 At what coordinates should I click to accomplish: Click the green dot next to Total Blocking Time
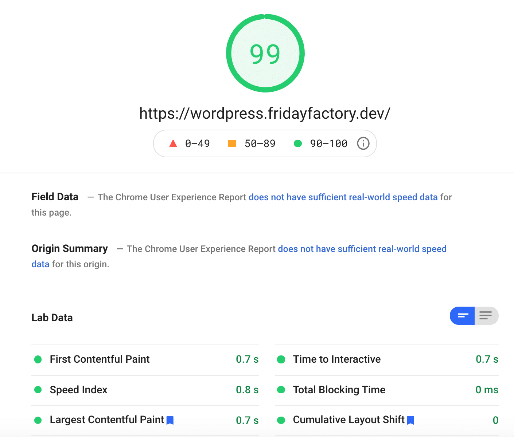coord(281,390)
